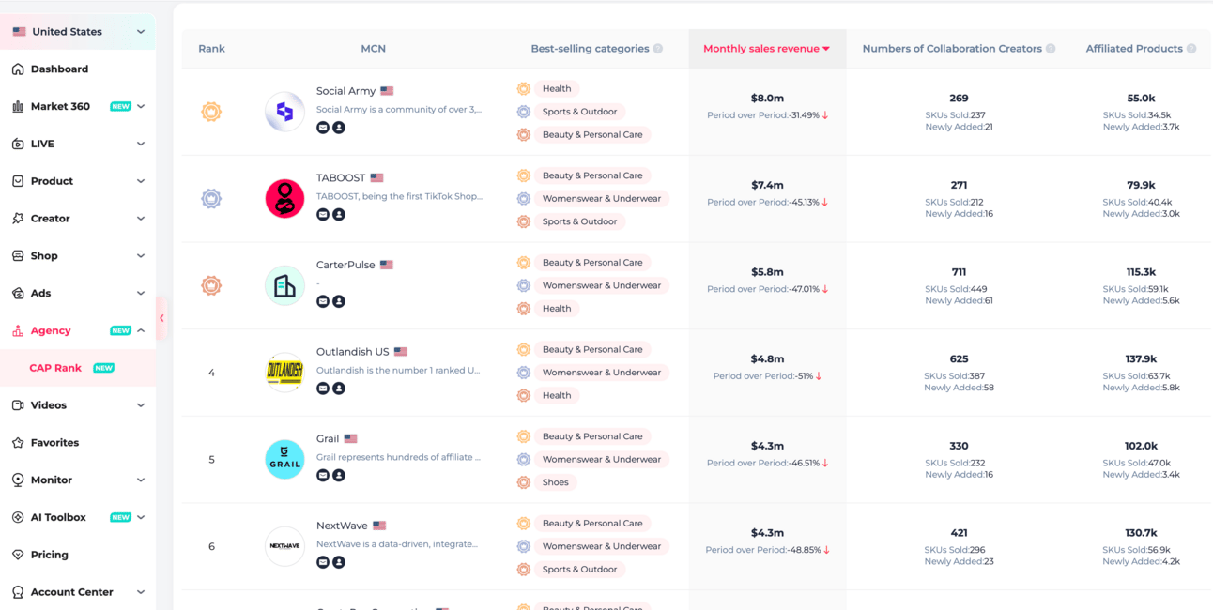Open the Dashboard home icon in sidebar
This screenshot has height=610, width=1213.
18,69
